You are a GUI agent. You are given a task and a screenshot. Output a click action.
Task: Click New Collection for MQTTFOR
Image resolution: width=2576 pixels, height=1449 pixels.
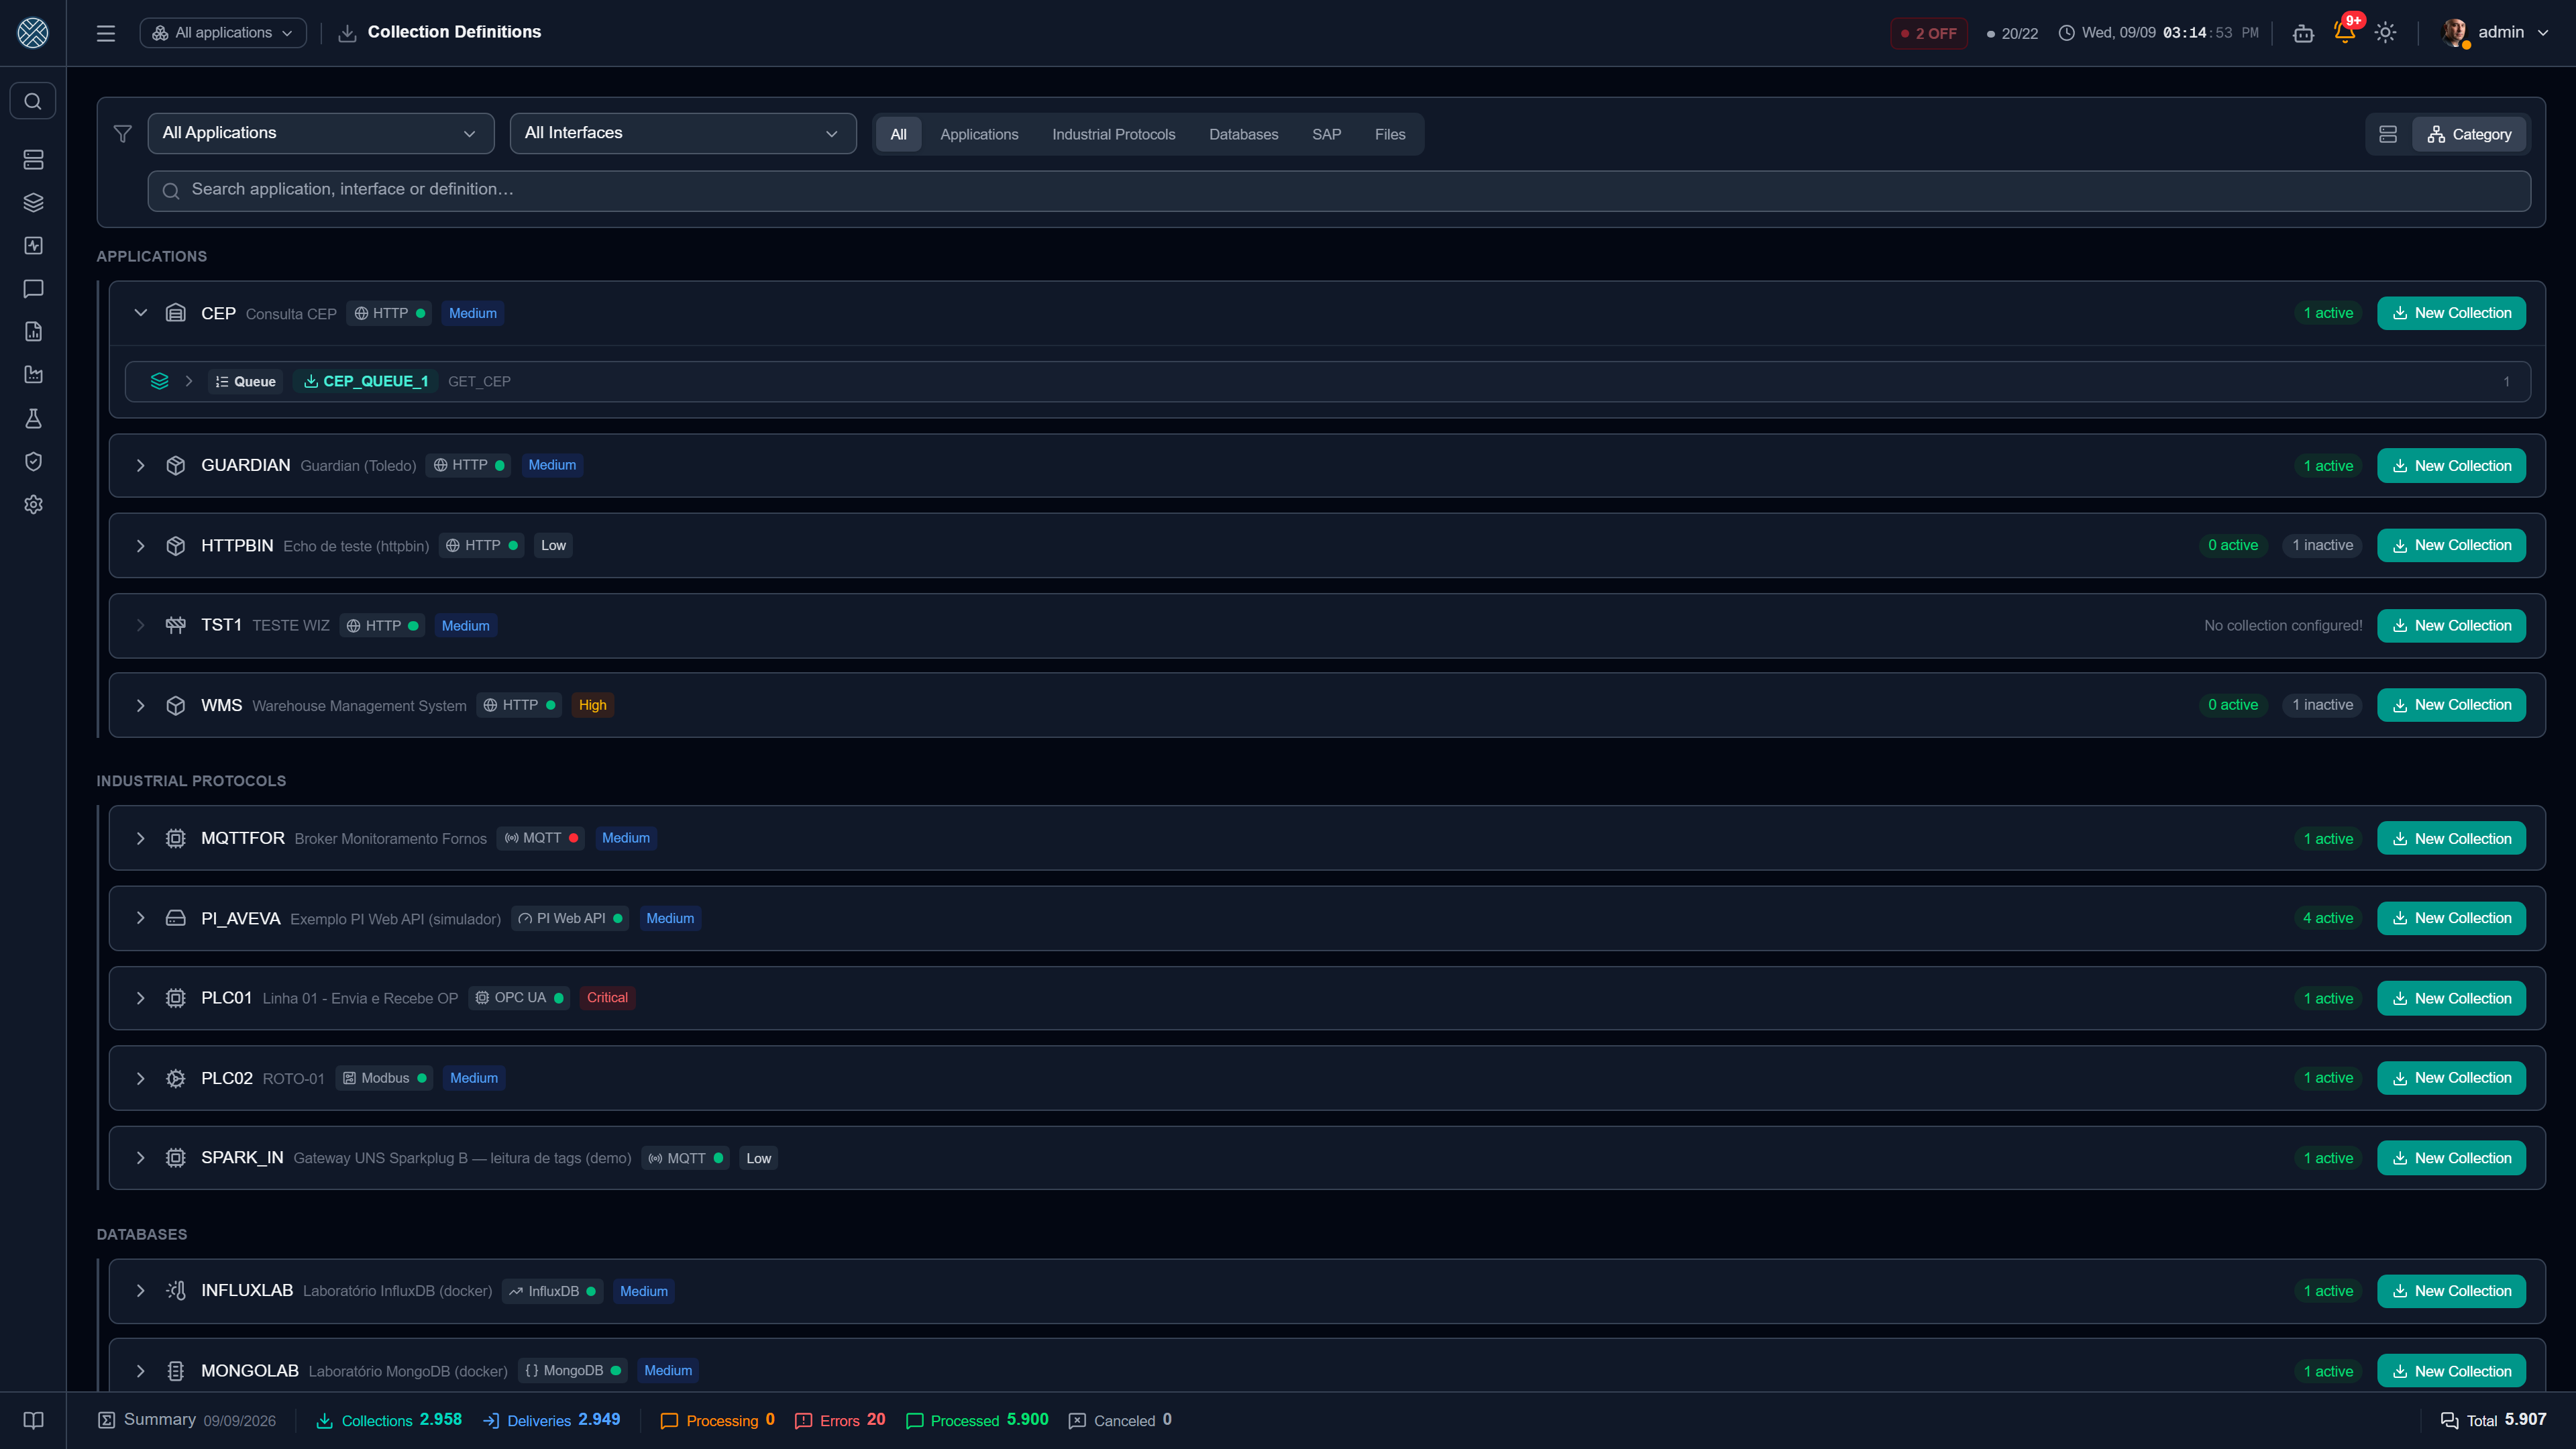tap(2451, 839)
